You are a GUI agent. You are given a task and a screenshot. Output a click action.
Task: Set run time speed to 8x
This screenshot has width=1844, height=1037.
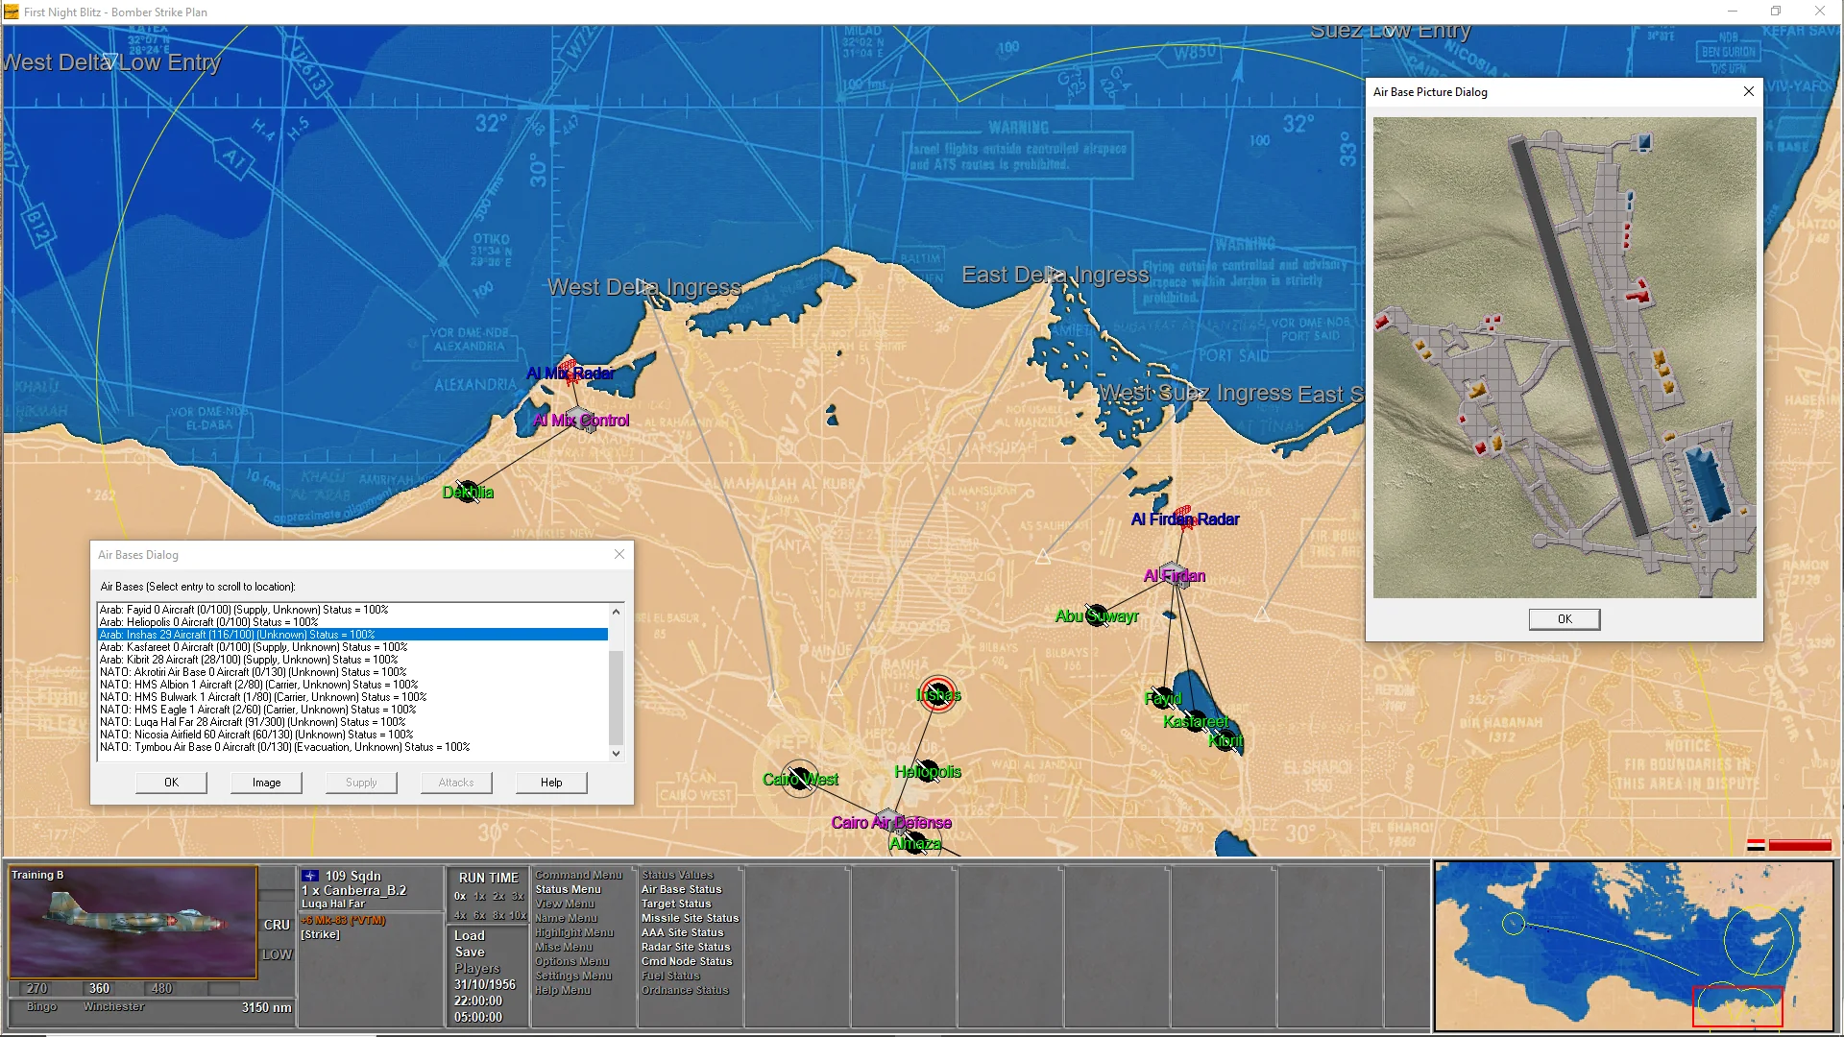tap(498, 915)
